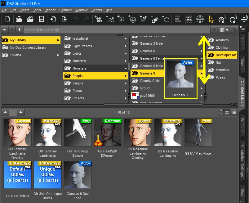Increase thumbnail size with the plus button
The height and width of the screenshot is (203, 249).
pyautogui.click(x=221, y=111)
